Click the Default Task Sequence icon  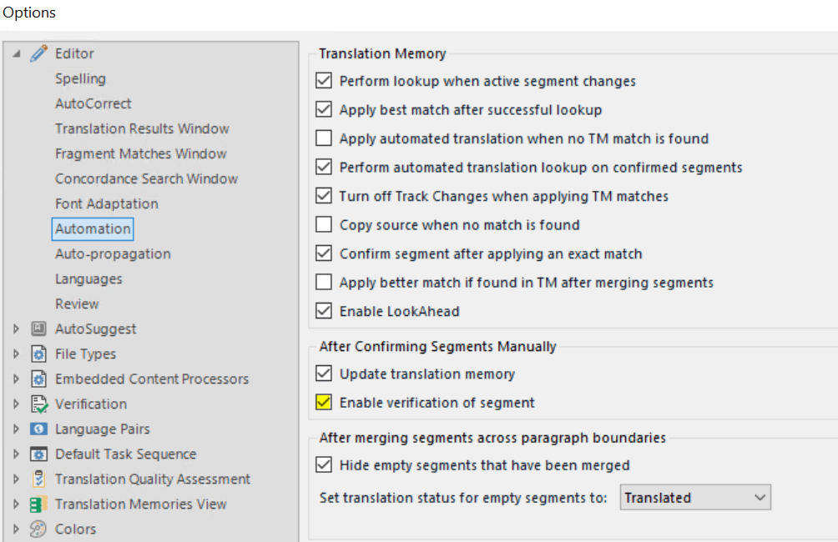(x=38, y=454)
